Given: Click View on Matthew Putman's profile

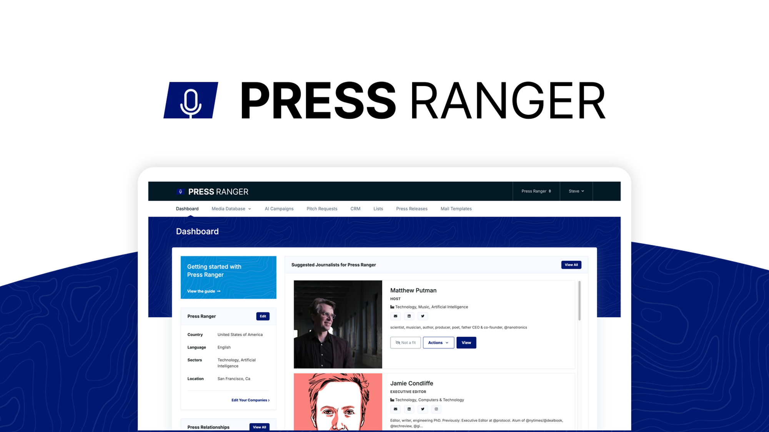Looking at the screenshot, I should click(x=466, y=343).
